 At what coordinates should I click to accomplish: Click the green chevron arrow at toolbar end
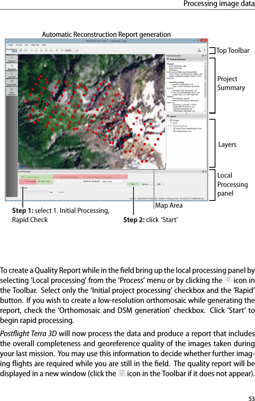click(205, 50)
